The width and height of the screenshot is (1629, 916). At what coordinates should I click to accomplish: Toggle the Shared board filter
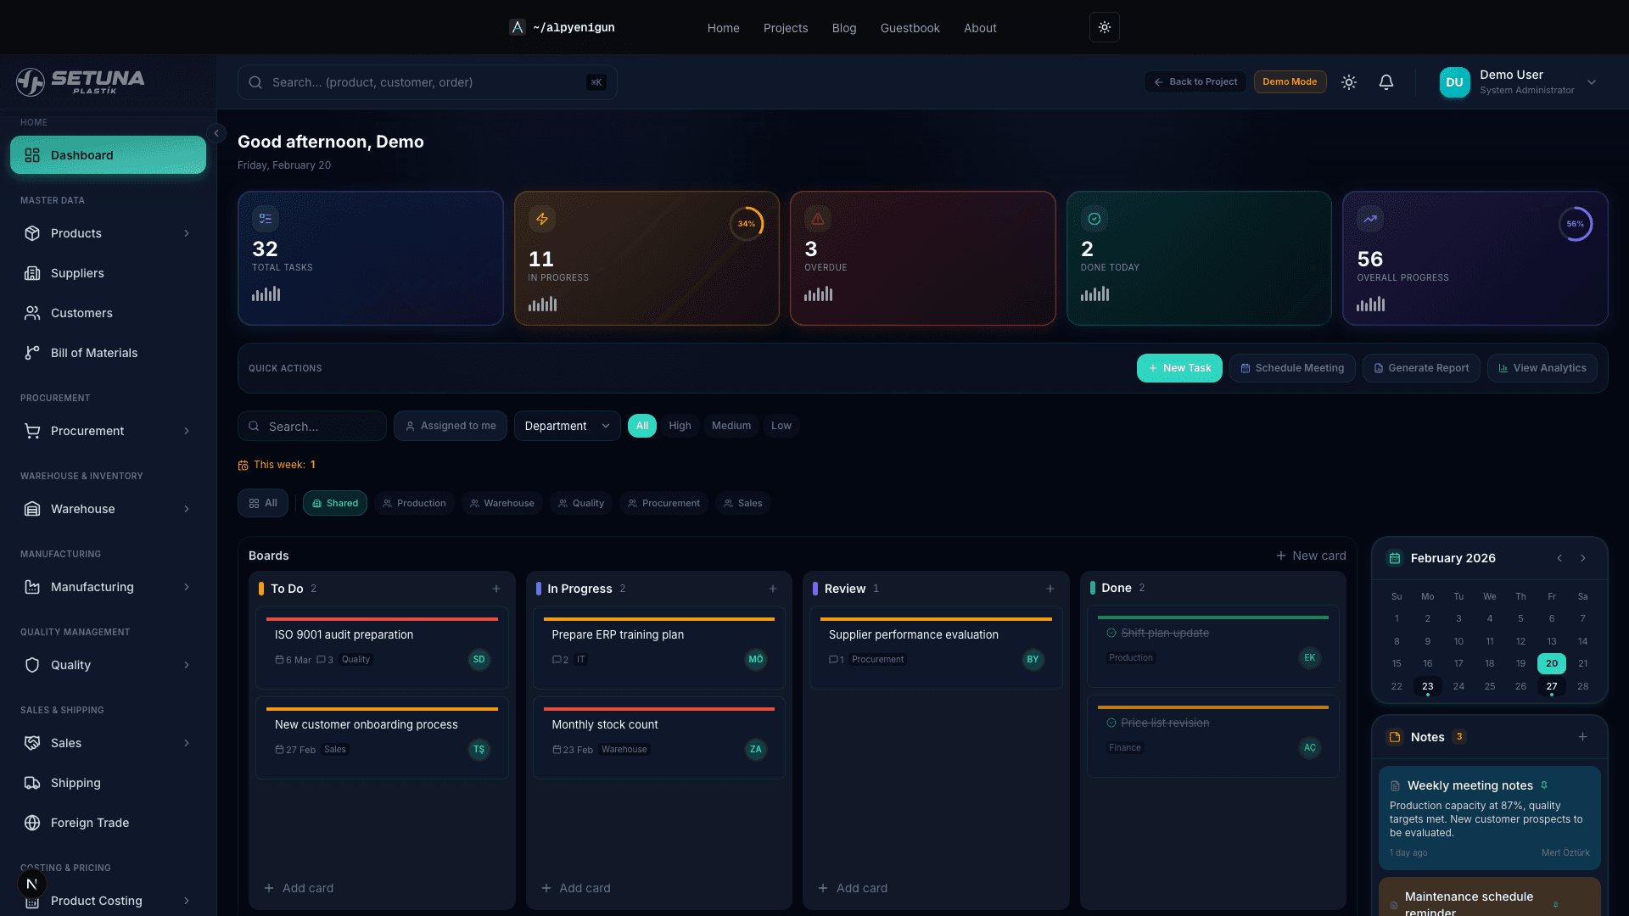[334, 503]
